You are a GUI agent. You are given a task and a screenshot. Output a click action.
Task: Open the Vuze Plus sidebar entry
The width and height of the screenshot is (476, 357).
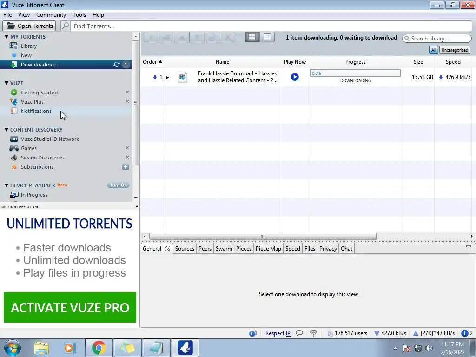32,102
